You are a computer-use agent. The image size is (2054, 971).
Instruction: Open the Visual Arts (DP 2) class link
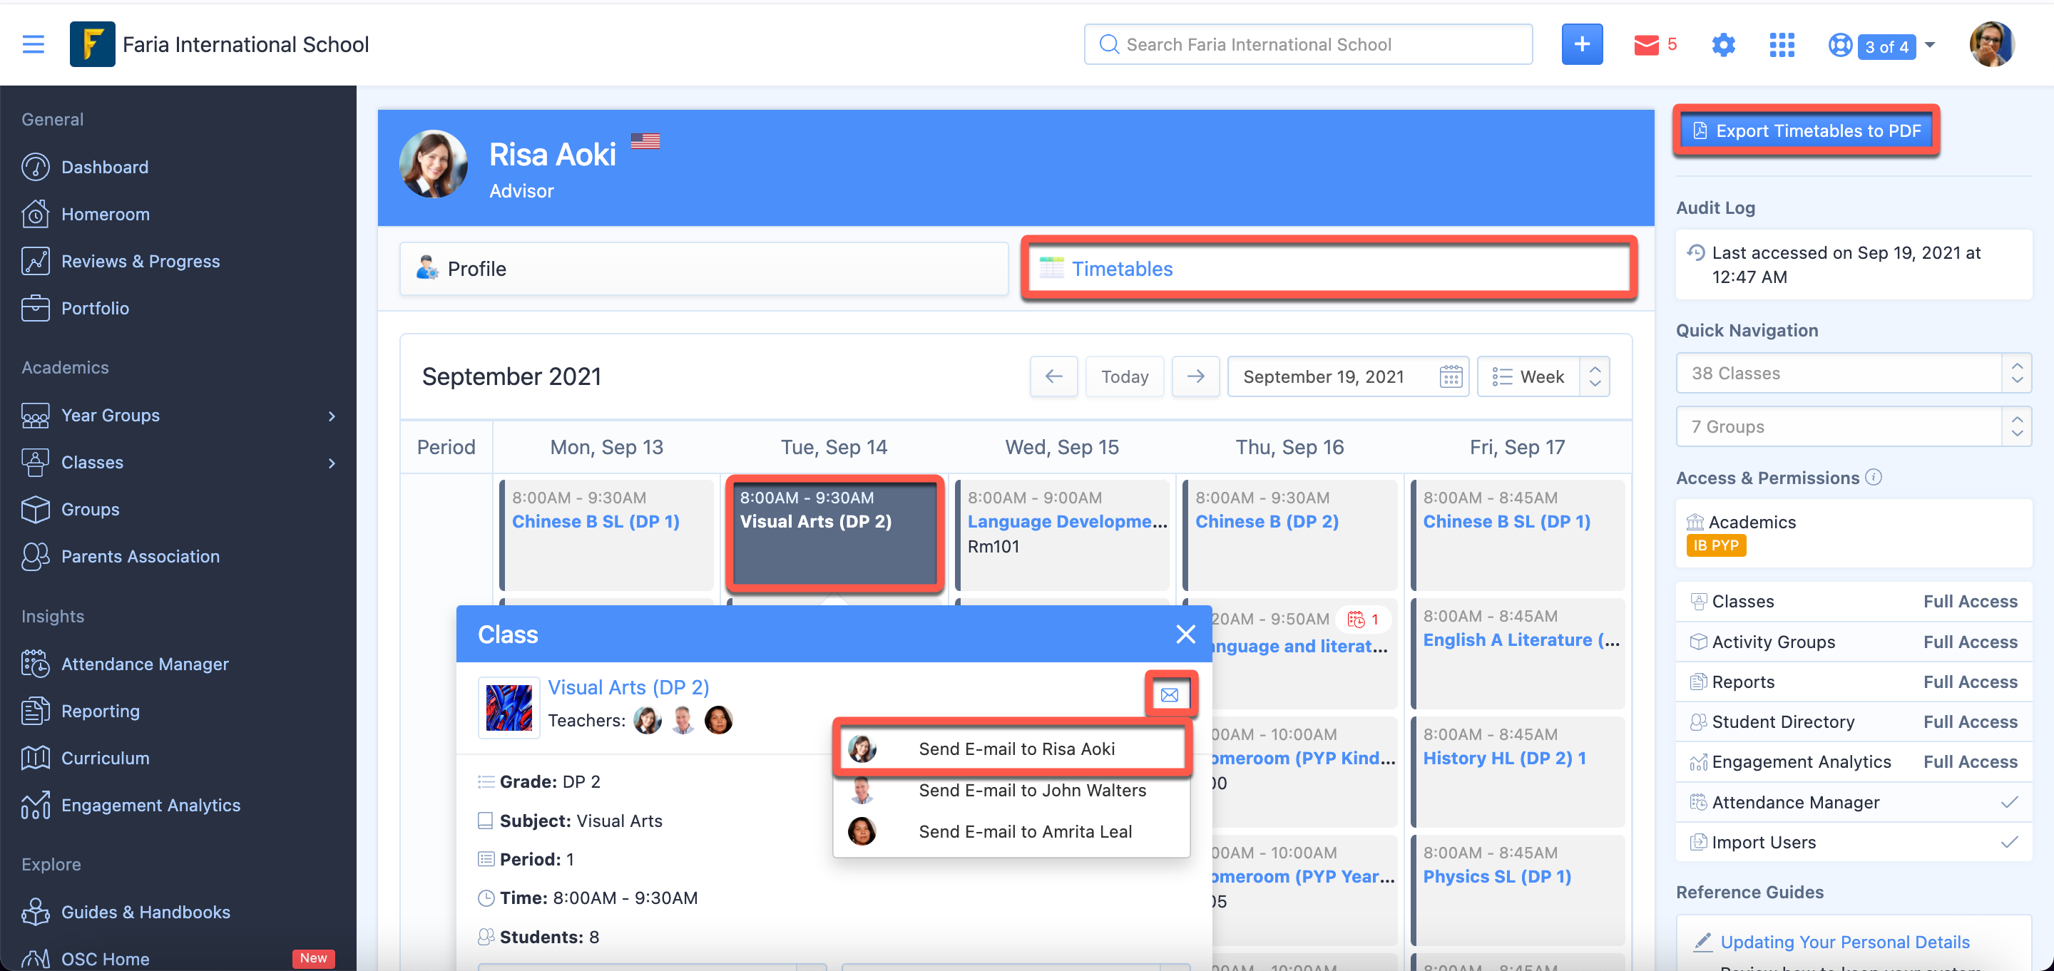pos(628,687)
